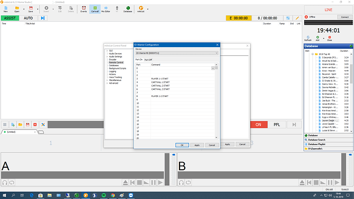Image resolution: width=354 pixels, height=199 pixels.
Task: Open Spotify from the Windows taskbar
Action: 104,195
